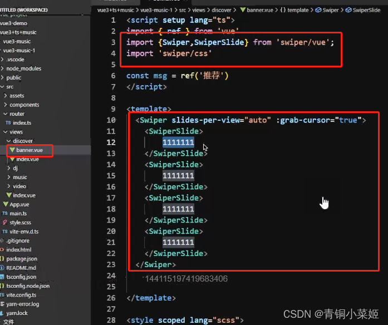Click the TS icon beside main.ts
388x325 pixels.
pyautogui.click(x=4, y=213)
